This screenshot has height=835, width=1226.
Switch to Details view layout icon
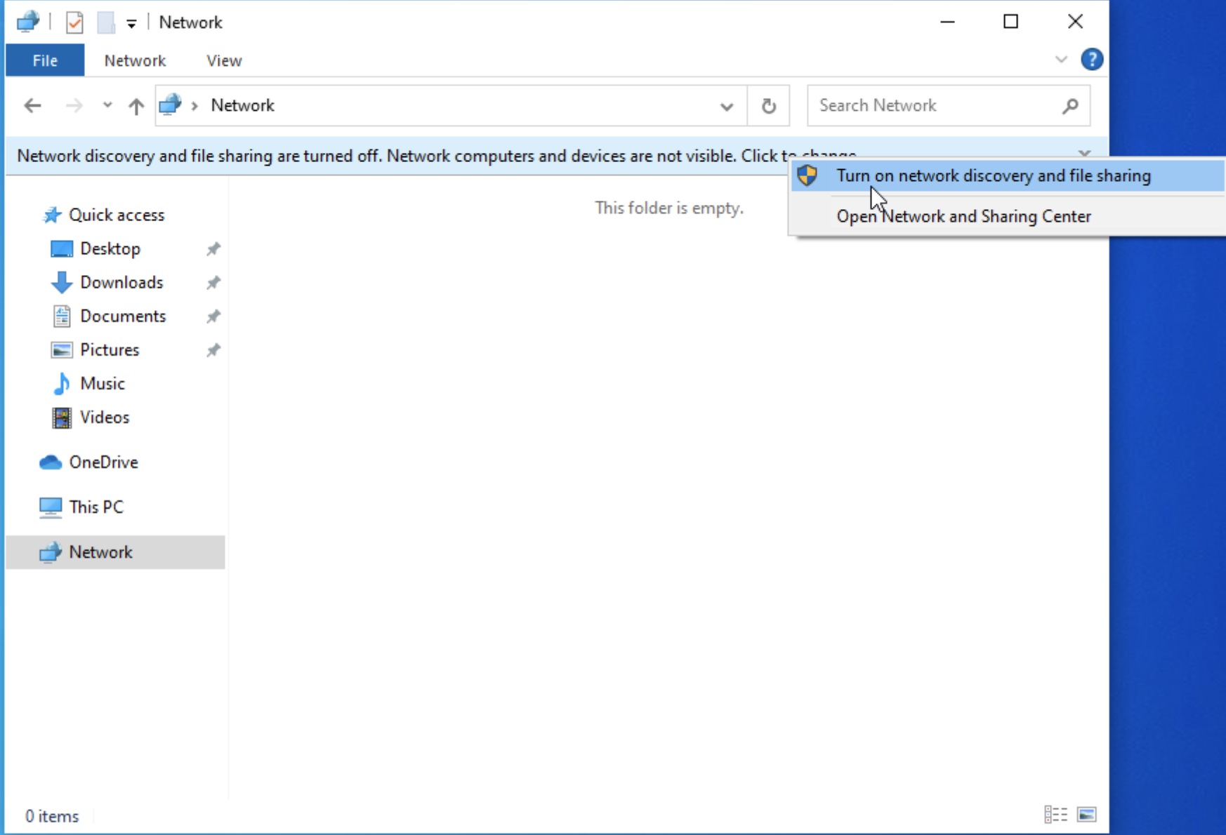pos(1055,814)
